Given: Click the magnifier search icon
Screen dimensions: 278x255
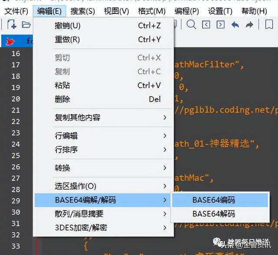Looking at the screenshot, I should pos(191,25).
